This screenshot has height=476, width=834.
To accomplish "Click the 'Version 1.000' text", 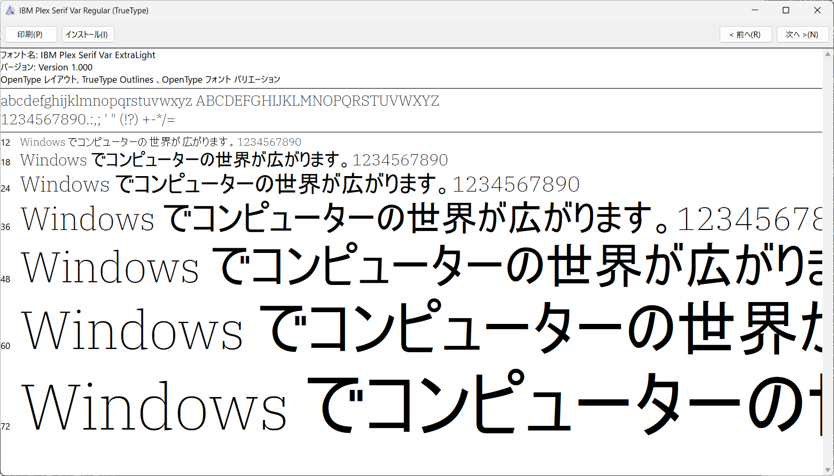I will click(65, 67).
